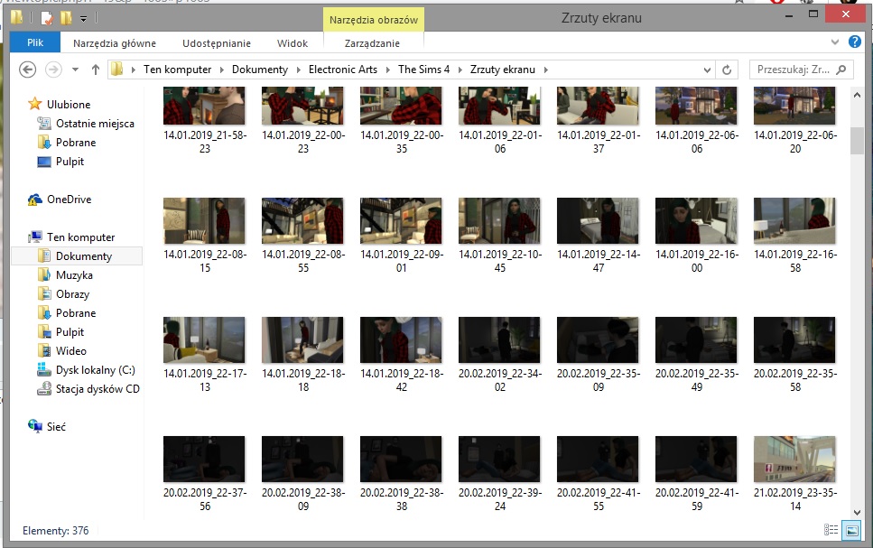Viewport: 873px width, 548px height.
Task: Click the "Elementy: 376" status bar text
Action: [56, 530]
